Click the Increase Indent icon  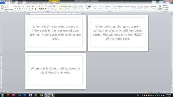coord(51,6)
